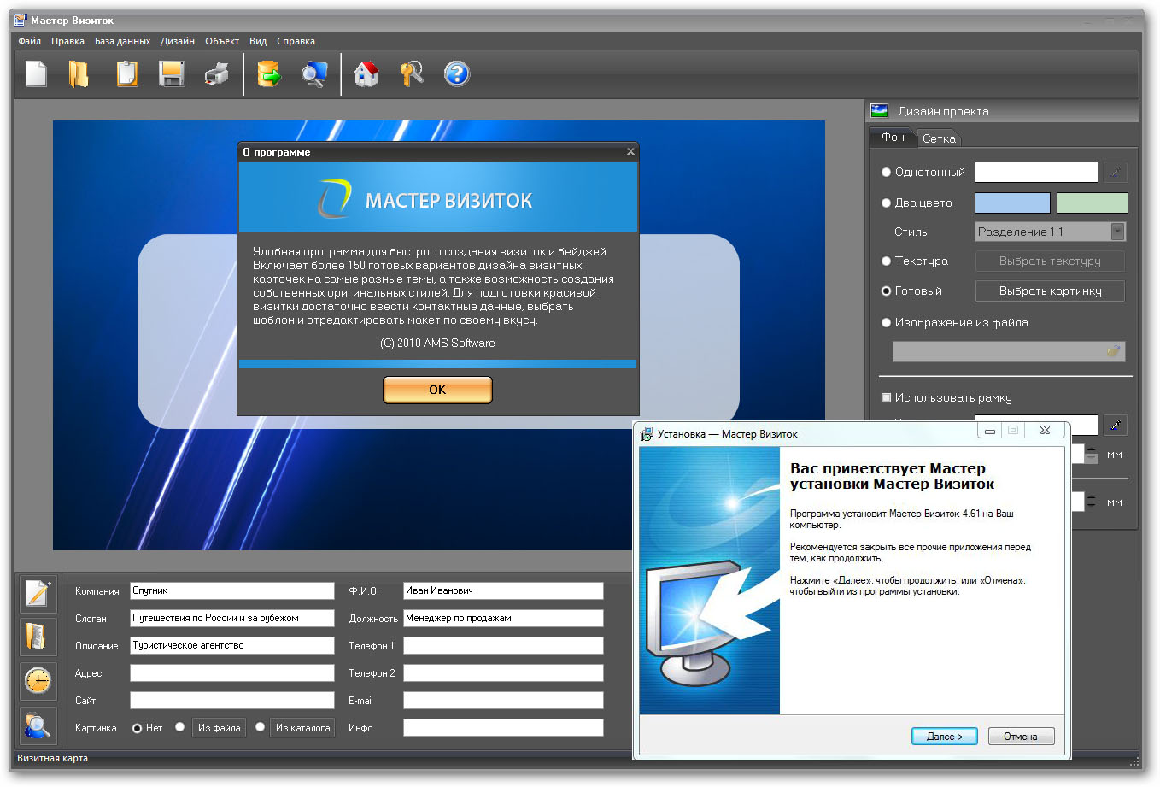Screen dimensions: 1160x787
Task: Click light green two-color swatch
Action: pyautogui.click(x=1092, y=203)
